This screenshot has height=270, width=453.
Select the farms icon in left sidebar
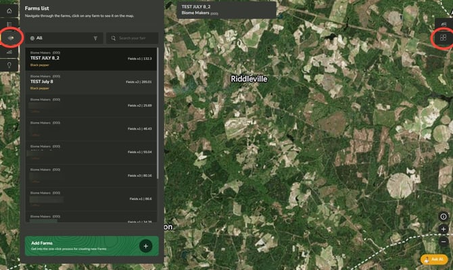(x=10, y=38)
